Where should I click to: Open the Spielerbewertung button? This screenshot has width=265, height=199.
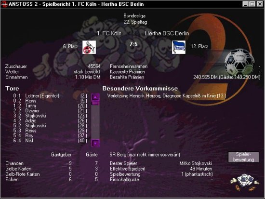[x=243, y=157]
